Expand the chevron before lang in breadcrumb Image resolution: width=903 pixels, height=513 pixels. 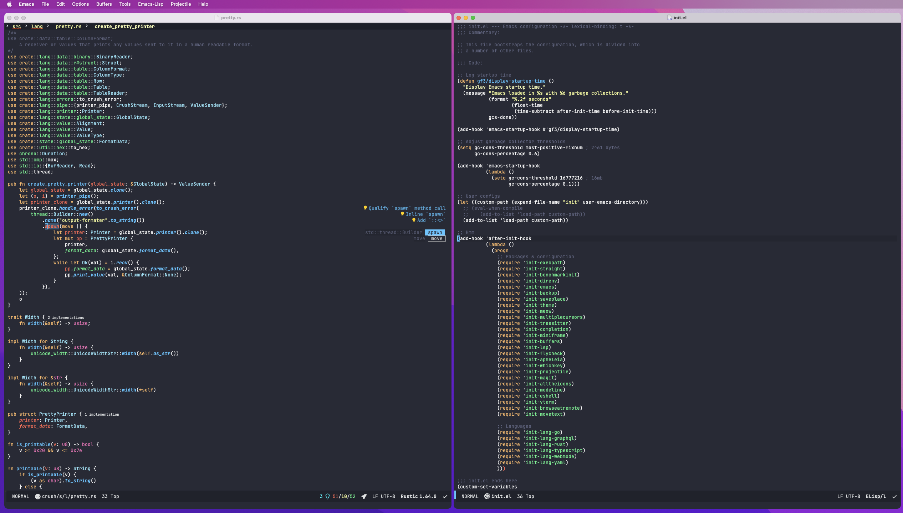26,26
